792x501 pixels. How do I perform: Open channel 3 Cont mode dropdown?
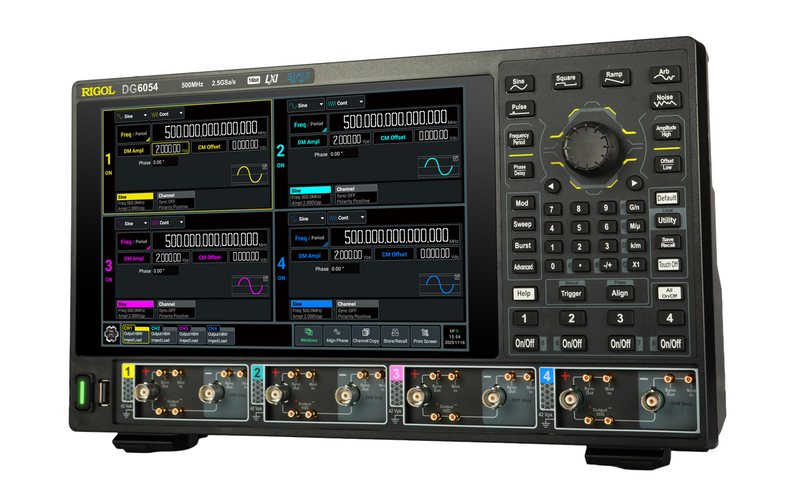(167, 222)
